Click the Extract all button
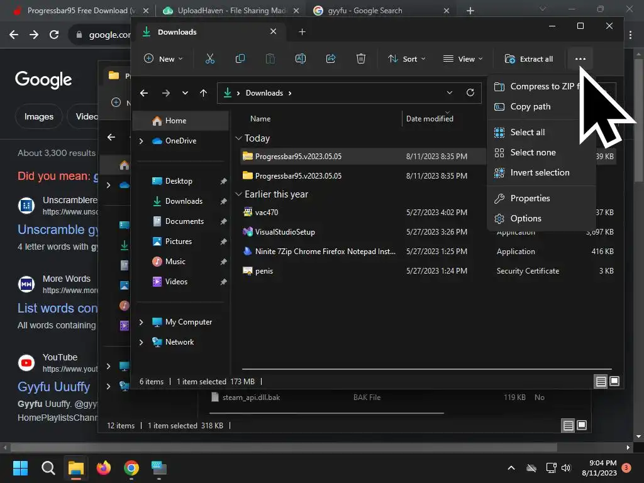 [x=528, y=58]
